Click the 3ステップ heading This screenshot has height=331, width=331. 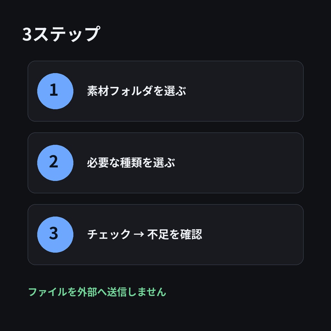(61, 34)
